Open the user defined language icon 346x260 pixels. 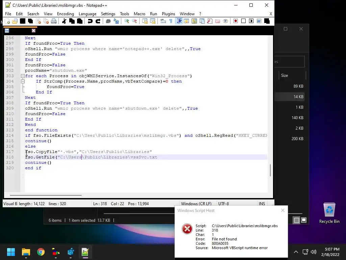point(187,21)
